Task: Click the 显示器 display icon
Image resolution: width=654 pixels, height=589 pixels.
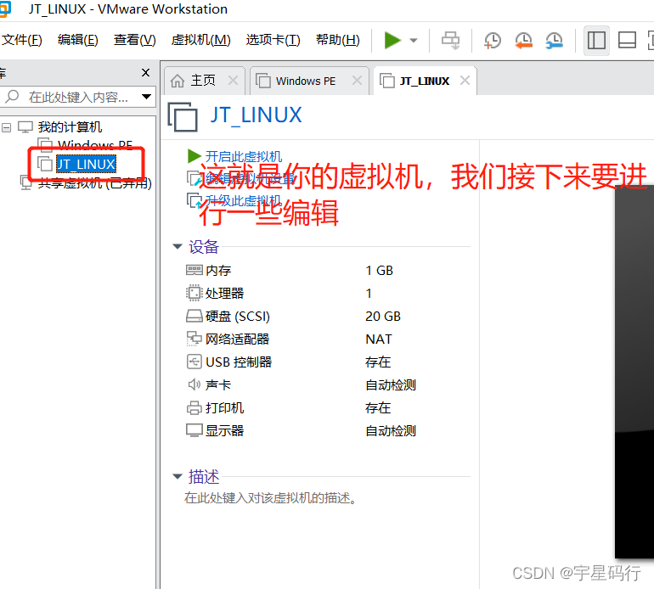Action: point(194,430)
